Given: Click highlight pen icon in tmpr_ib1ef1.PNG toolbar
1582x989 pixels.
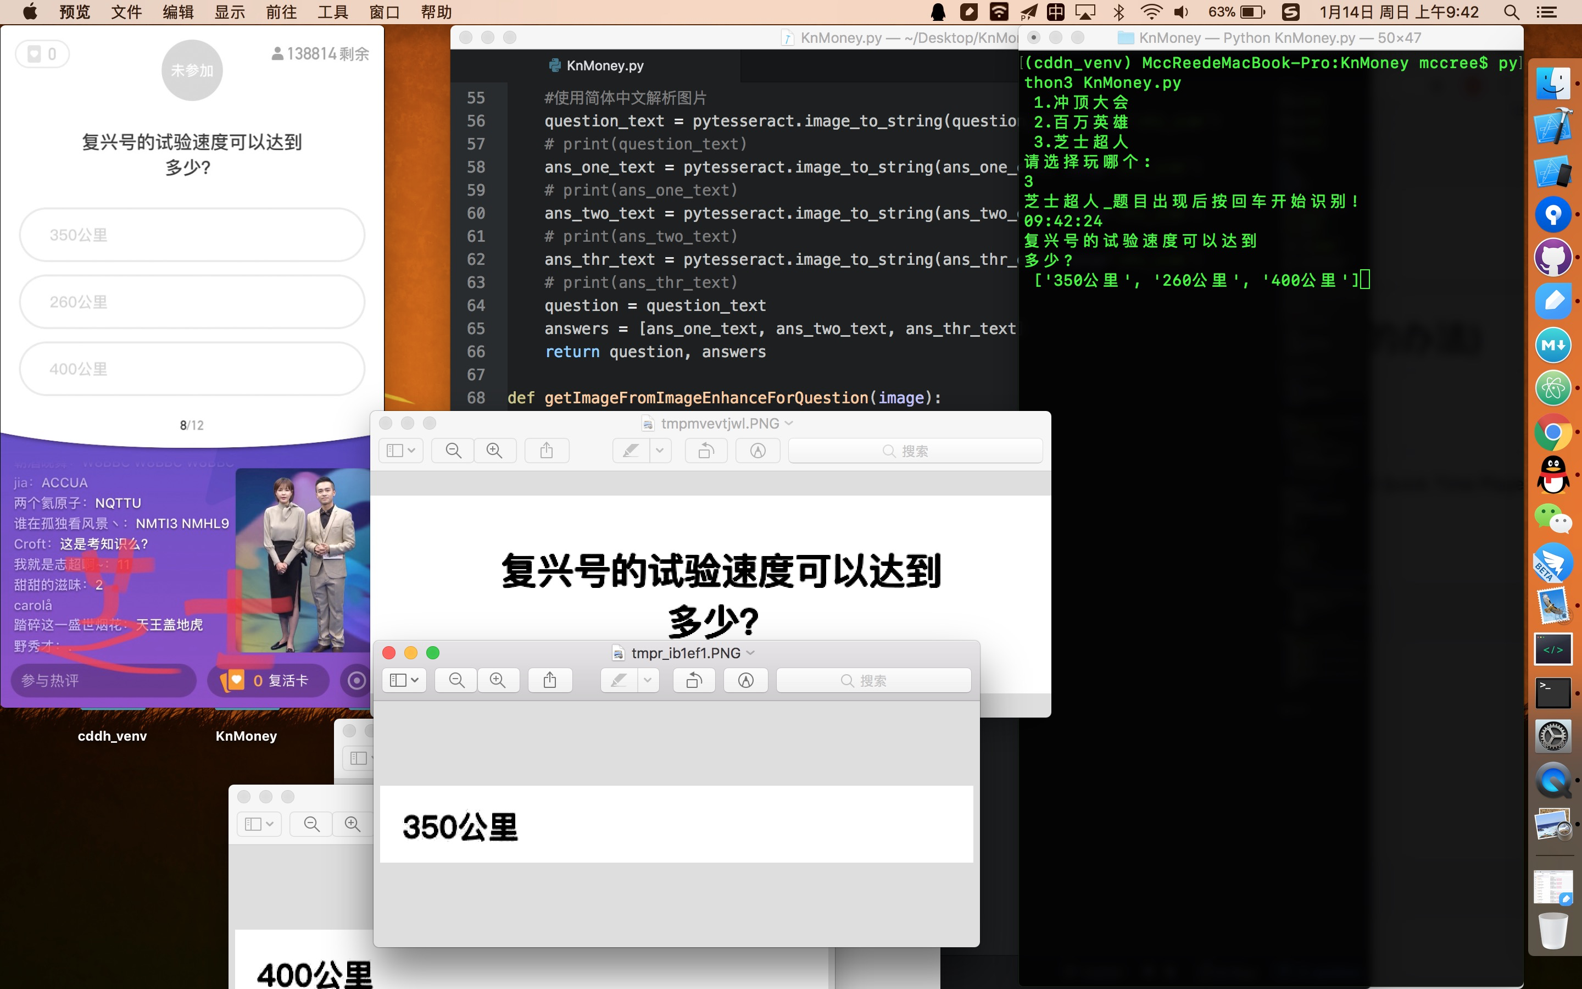Looking at the screenshot, I should [x=618, y=680].
